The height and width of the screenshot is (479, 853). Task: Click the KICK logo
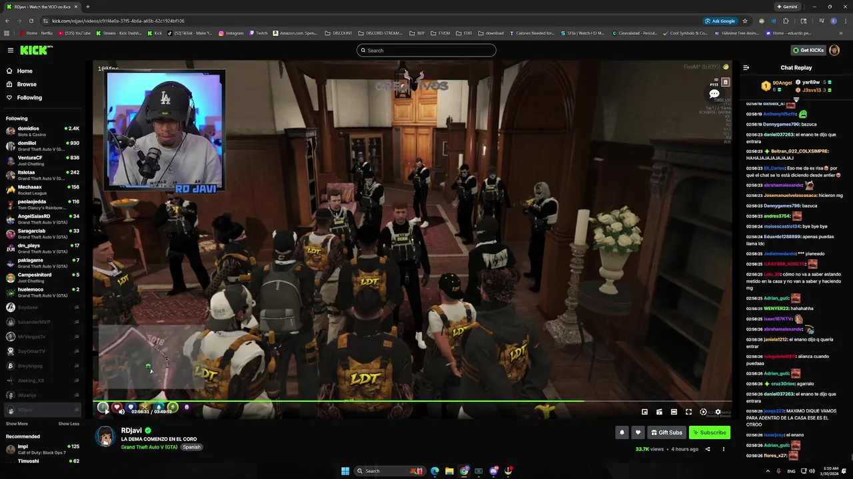point(36,51)
